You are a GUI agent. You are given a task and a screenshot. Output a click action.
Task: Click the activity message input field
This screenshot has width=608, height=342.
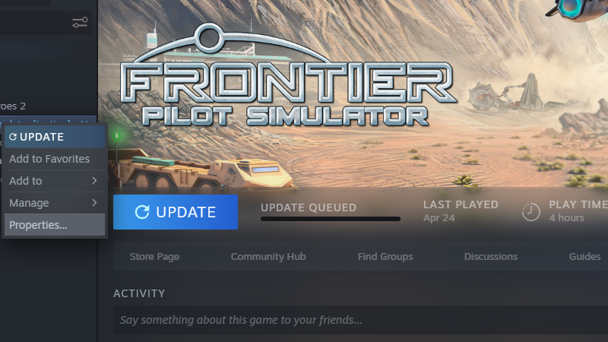point(360,320)
